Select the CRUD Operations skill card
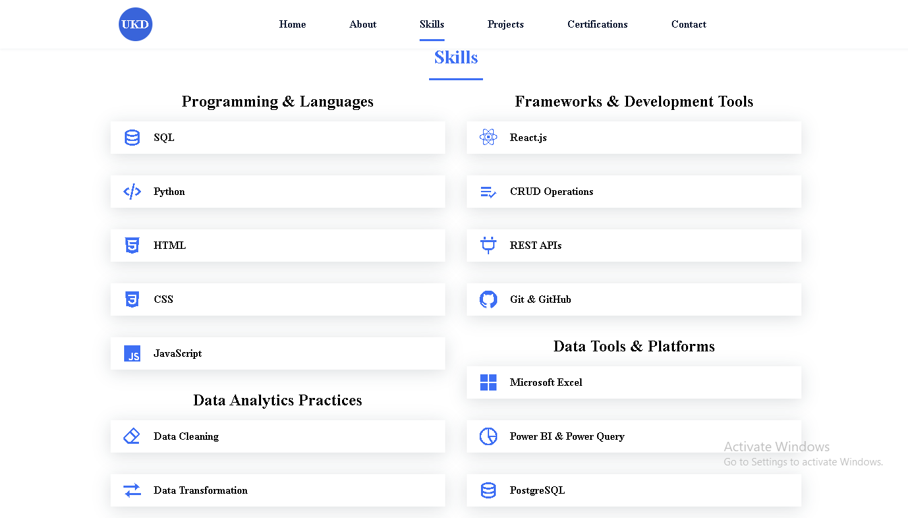 [633, 192]
